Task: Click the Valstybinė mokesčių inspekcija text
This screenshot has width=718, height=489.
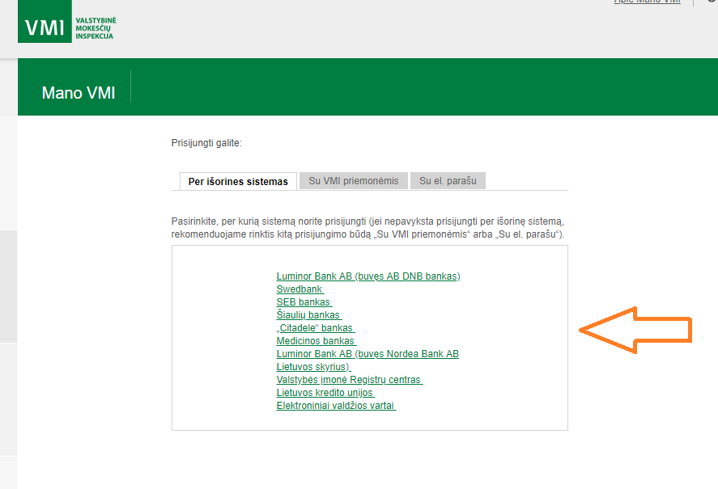Action: (96, 28)
